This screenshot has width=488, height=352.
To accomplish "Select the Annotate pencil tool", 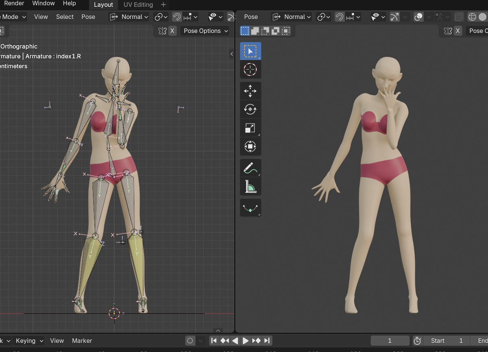I will (x=250, y=168).
